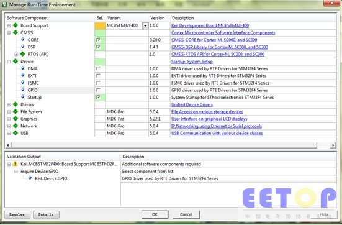Uncheck the CMSIS DSP checkbox
The width and height of the screenshot is (342, 225).
[98, 47]
